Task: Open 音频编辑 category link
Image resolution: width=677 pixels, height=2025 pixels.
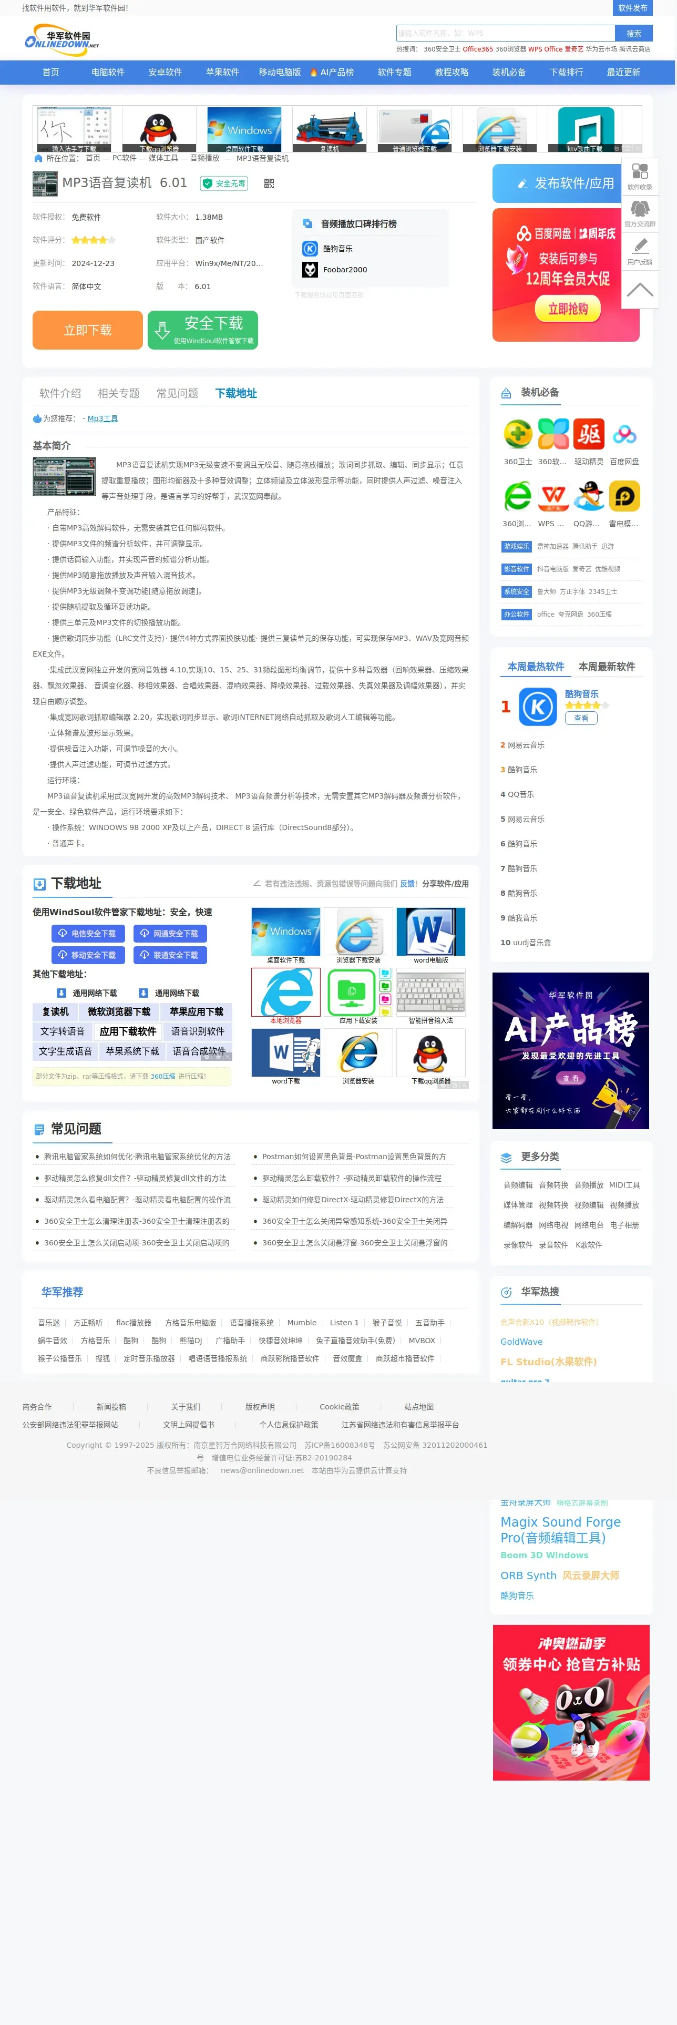Action: click(x=518, y=1184)
